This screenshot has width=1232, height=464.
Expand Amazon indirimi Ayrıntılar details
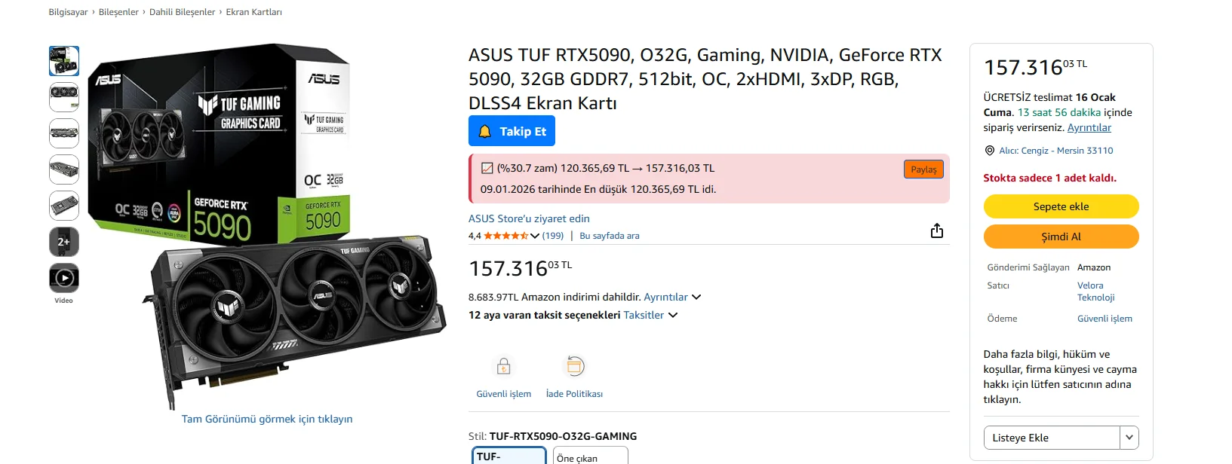(672, 297)
